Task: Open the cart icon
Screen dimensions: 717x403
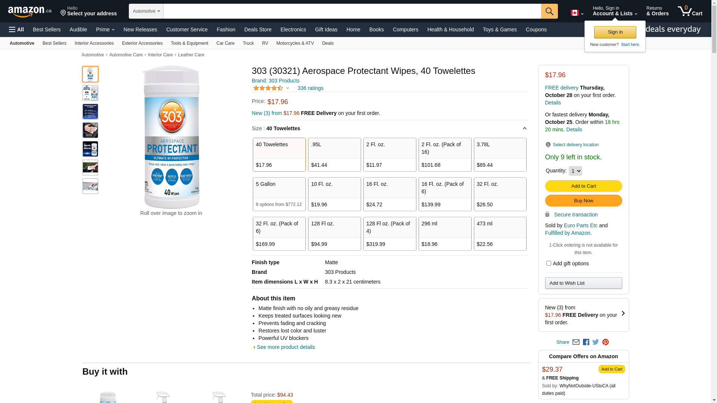Action: tap(690, 11)
